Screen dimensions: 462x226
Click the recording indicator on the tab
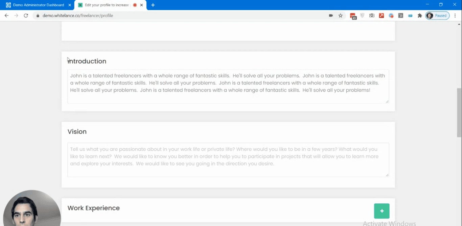[135, 5]
